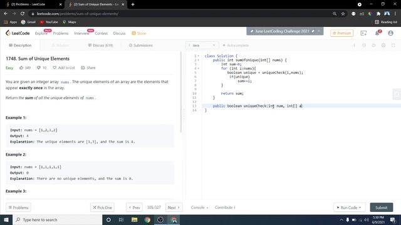Open the Discuss navigation link
Screen dimensions: 401x225
pyautogui.click(x=119, y=33)
